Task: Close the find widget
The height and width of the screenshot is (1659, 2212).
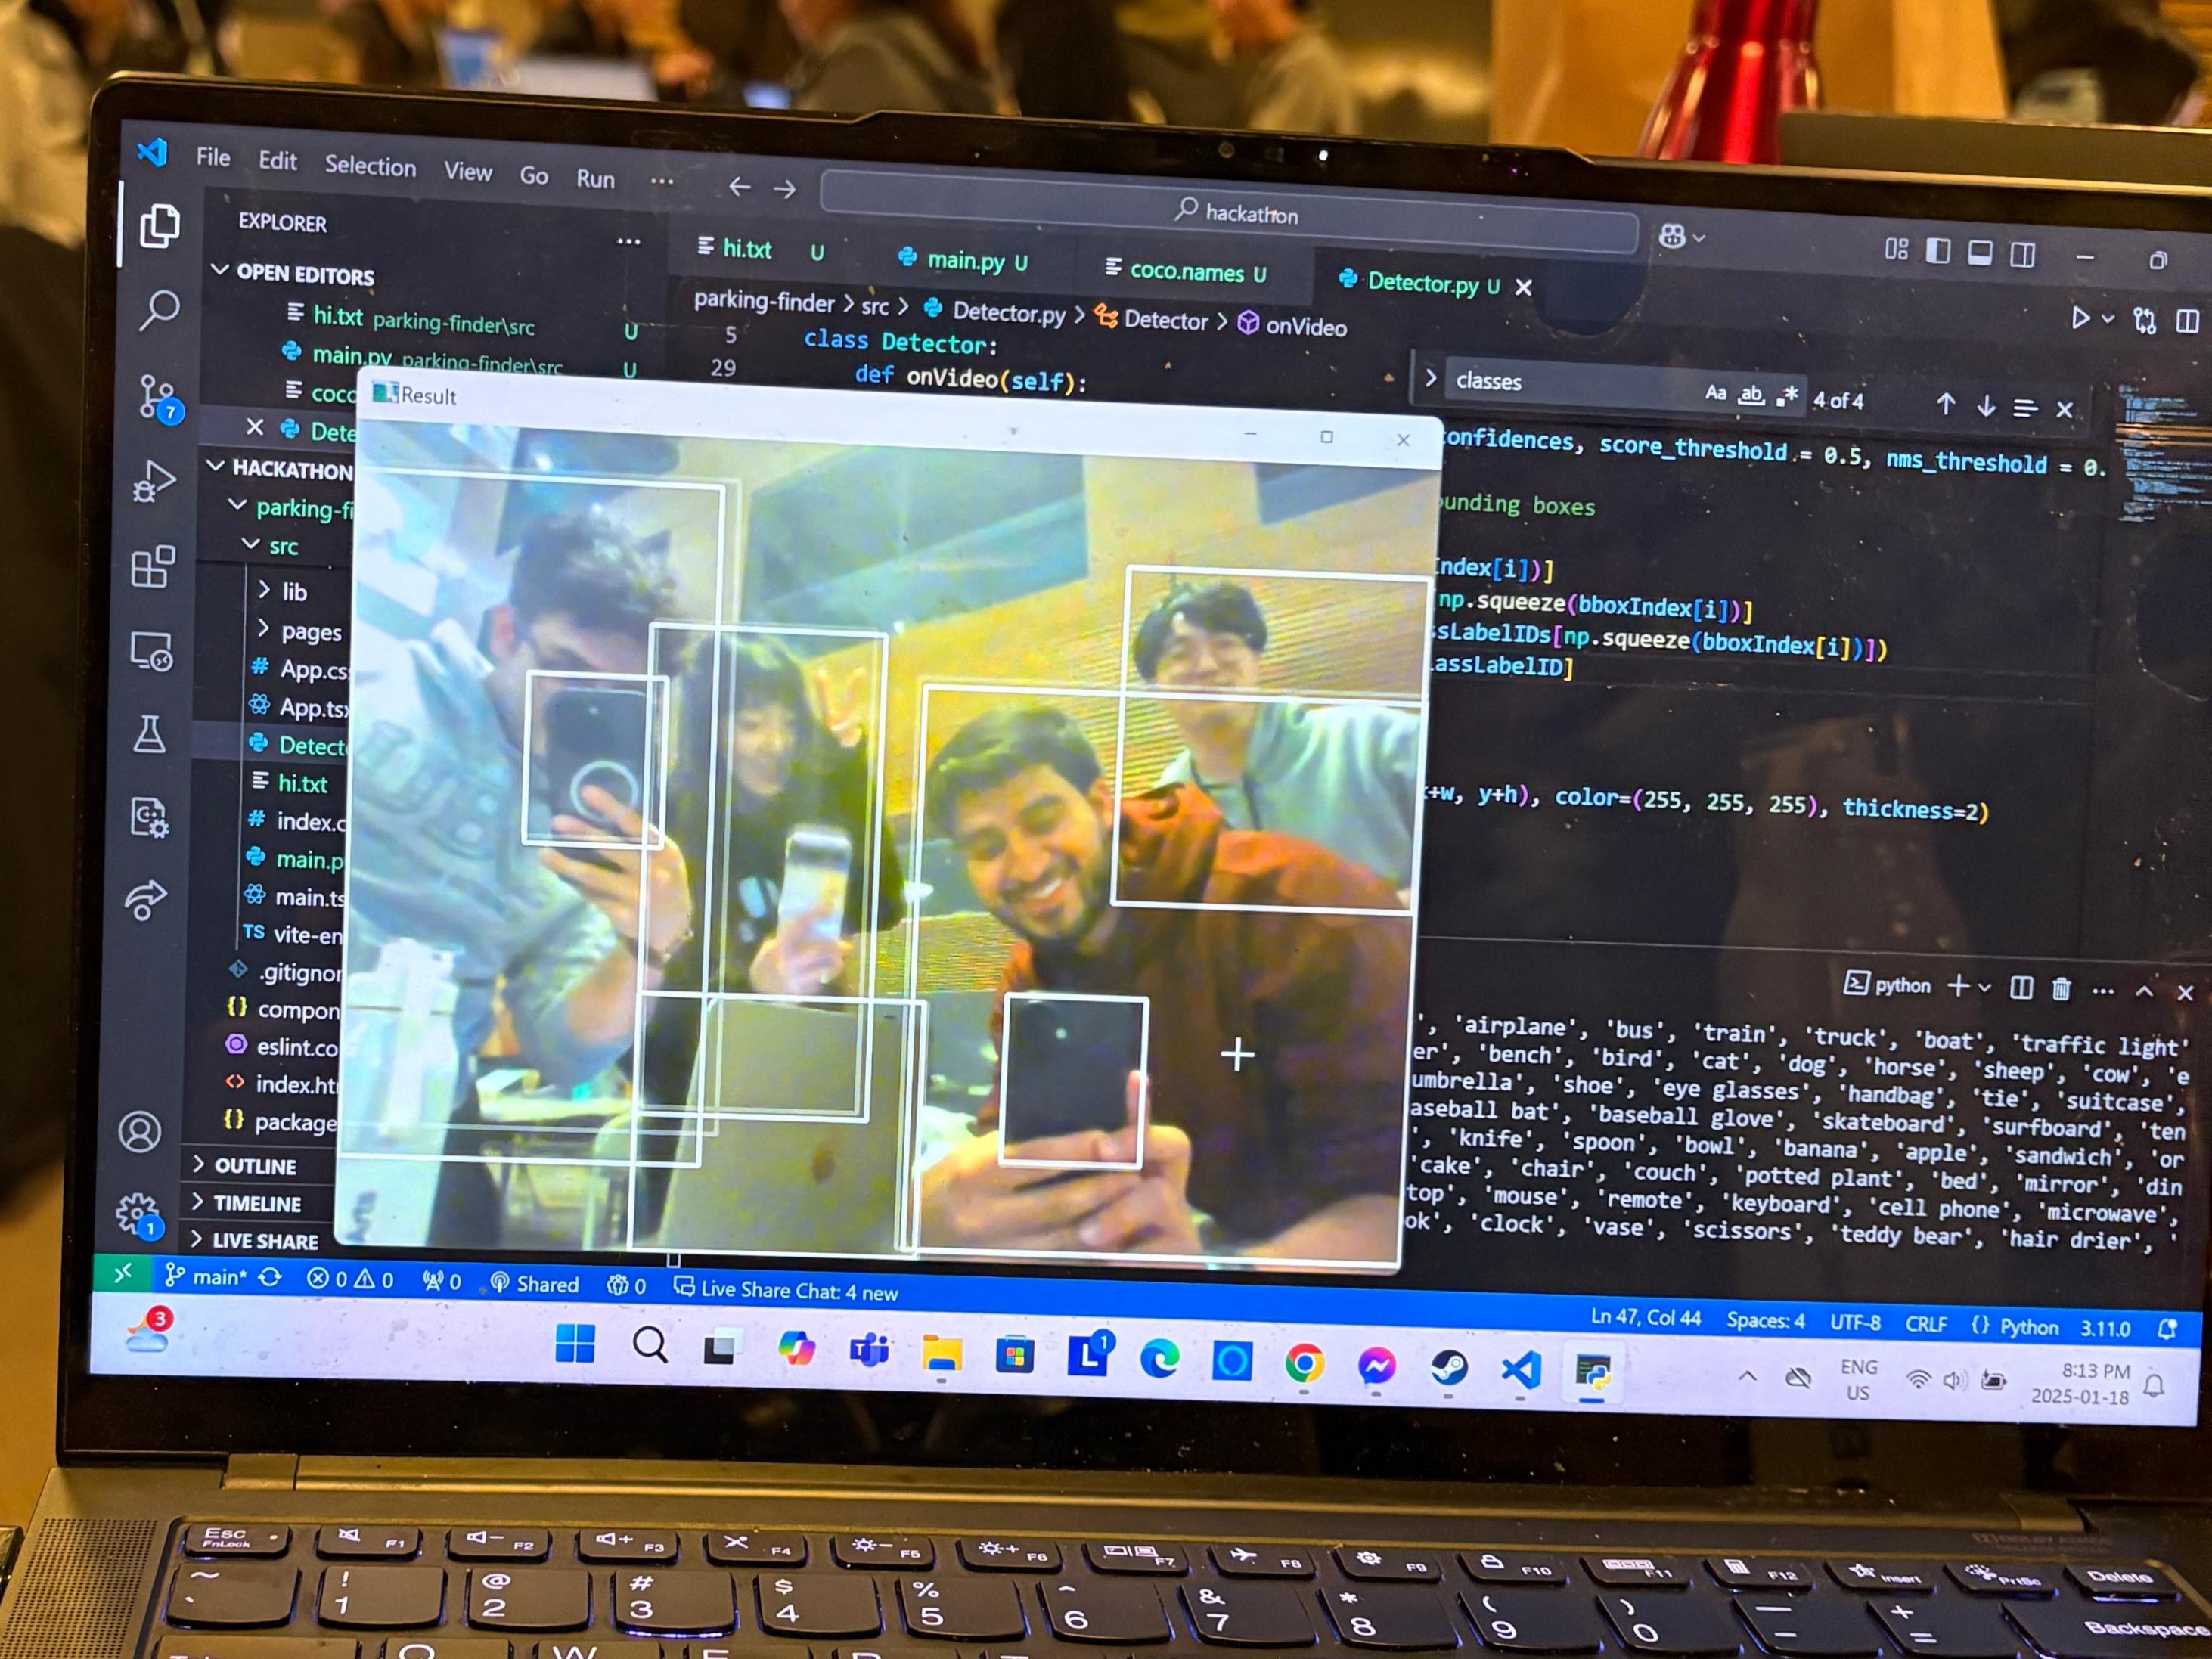Action: tap(2064, 409)
